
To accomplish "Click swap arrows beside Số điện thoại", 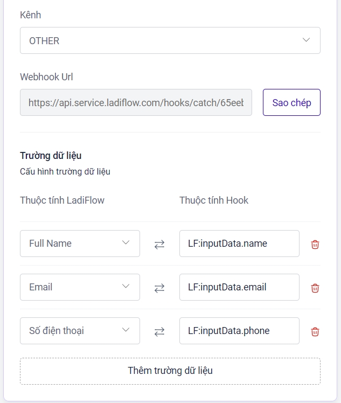I will pos(159,331).
